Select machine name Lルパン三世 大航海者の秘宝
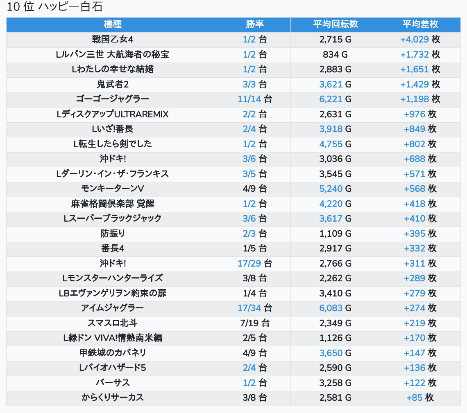Viewport: 467px width, 413px height. pyautogui.click(x=113, y=54)
